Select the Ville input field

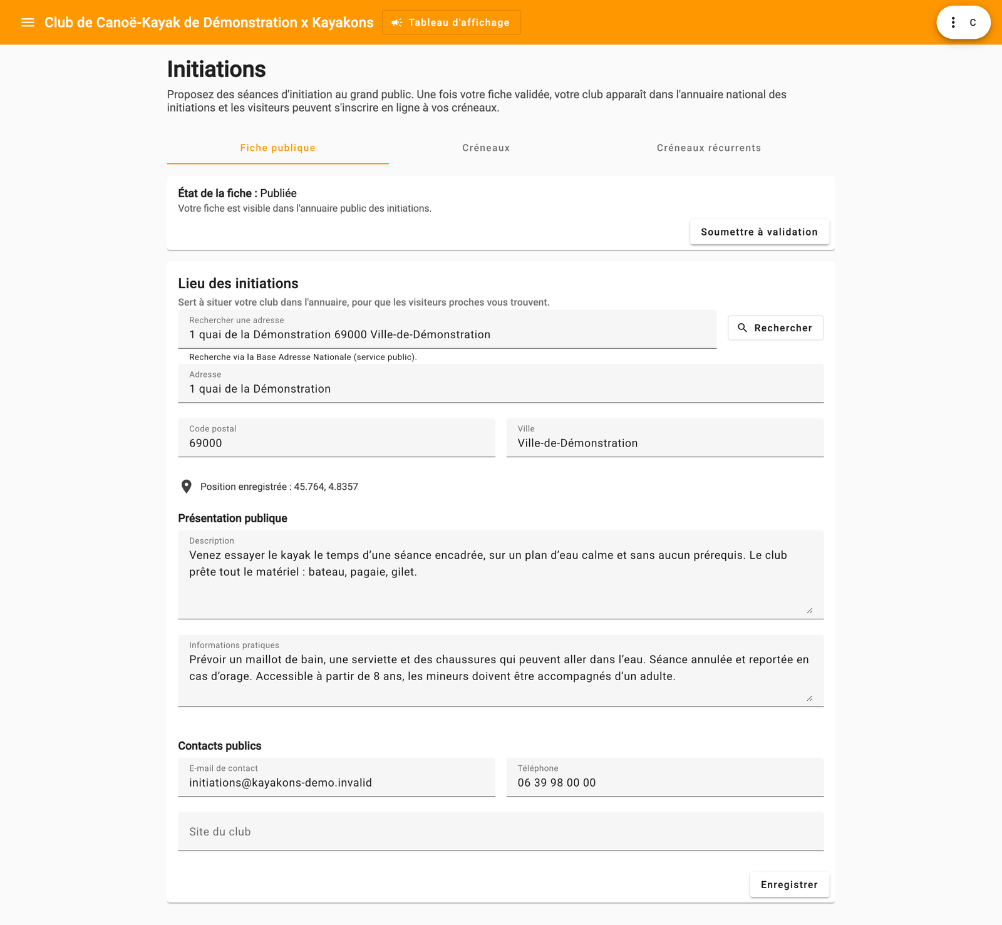pos(665,438)
